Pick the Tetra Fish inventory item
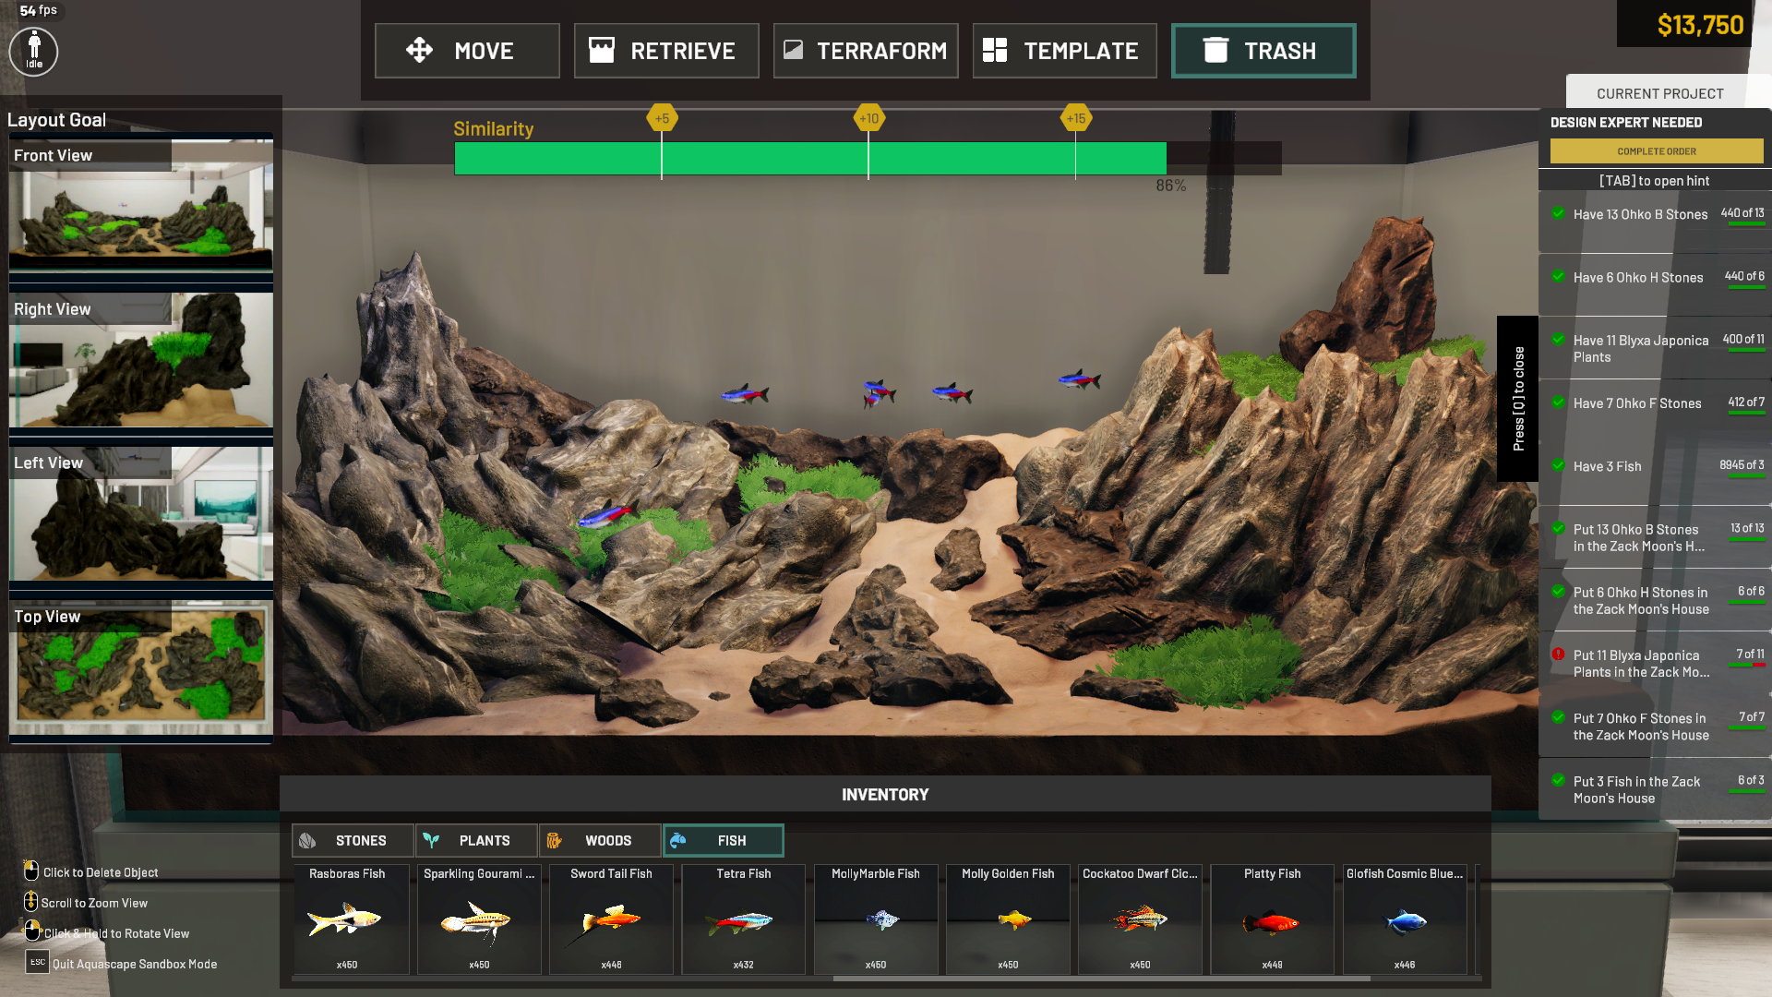The height and width of the screenshot is (997, 1772). click(x=743, y=919)
